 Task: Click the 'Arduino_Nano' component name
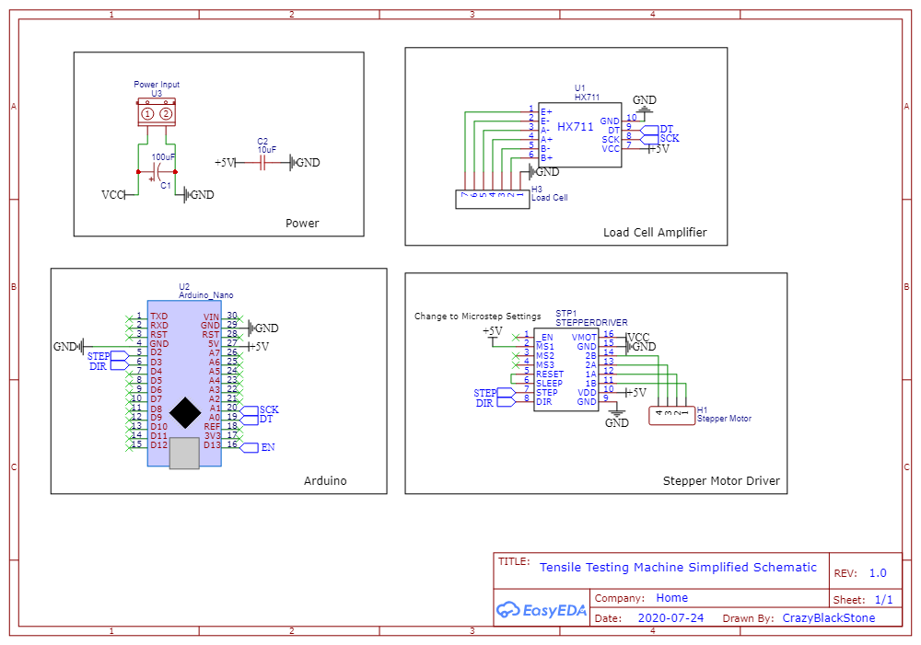tap(206, 295)
